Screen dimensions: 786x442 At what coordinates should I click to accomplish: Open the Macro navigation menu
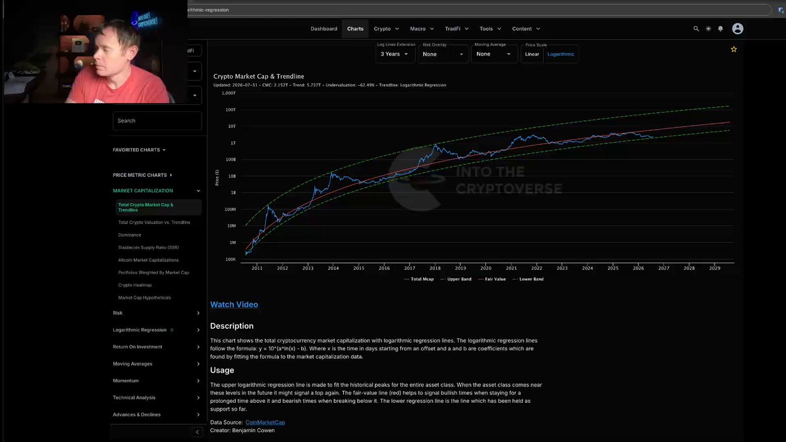click(x=422, y=29)
